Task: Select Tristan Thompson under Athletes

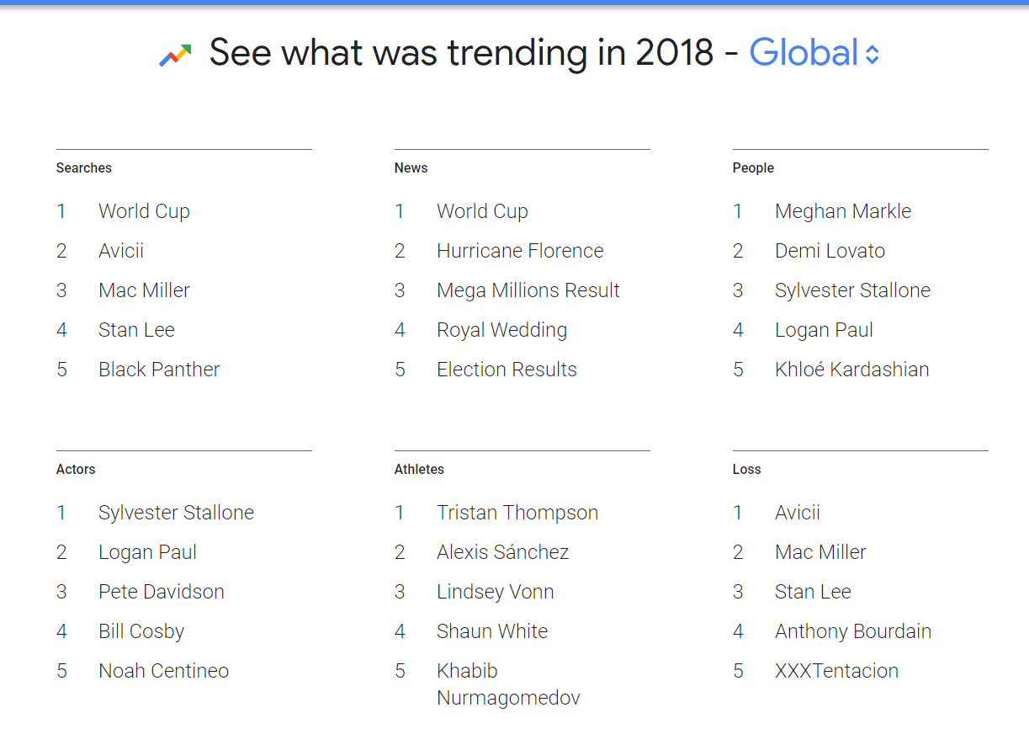Action: tap(517, 513)
